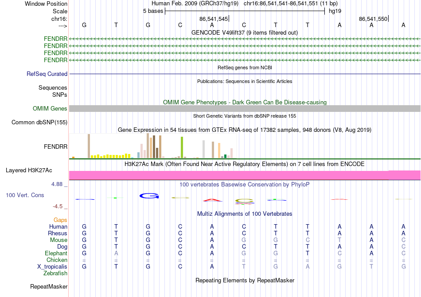Select the Elephant alignment row label
The image size is (421, 297).
56,253
